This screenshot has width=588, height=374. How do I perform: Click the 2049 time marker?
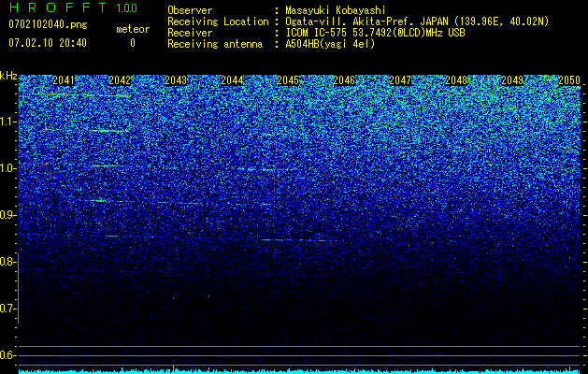(x=512, y=80)
